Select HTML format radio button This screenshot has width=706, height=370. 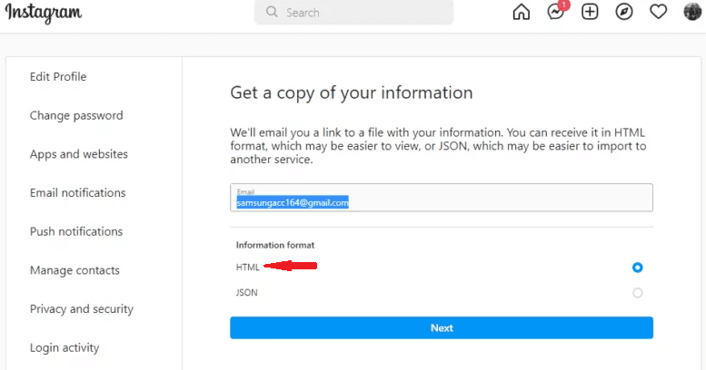(637, 268)
